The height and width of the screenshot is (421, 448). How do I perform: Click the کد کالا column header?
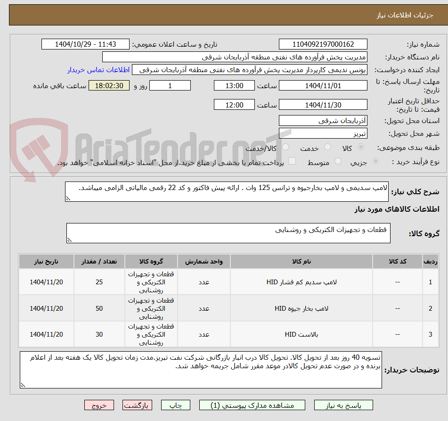(398, 261)
